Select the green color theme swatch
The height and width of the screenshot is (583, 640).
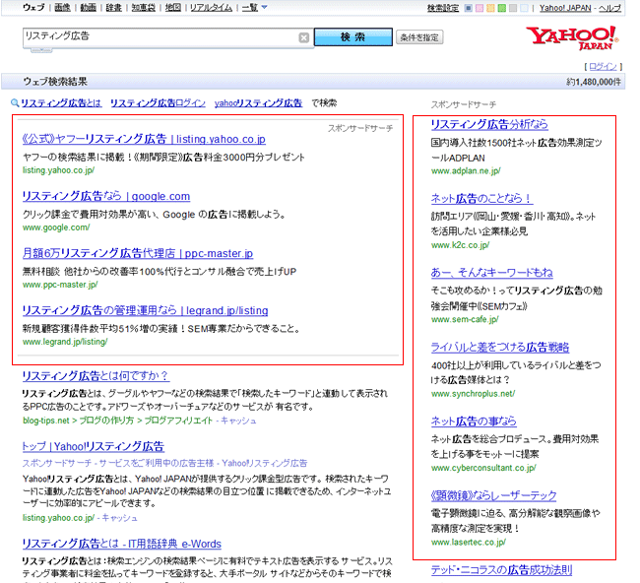[x=501, y=8]
